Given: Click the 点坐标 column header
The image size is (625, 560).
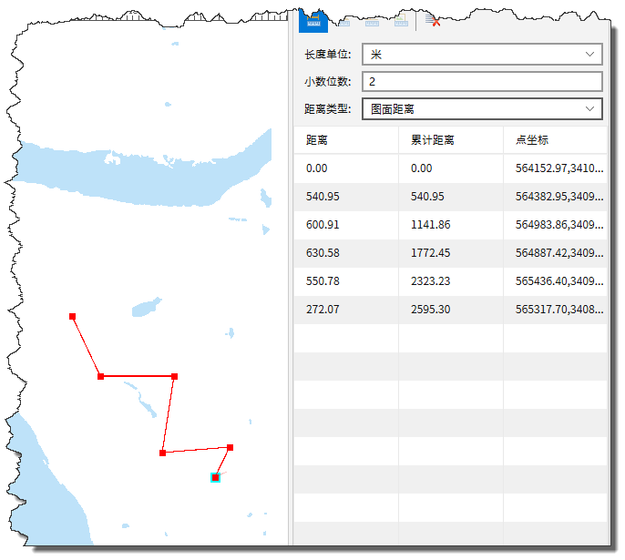Looking at the screenshot, I should point(555,140).
